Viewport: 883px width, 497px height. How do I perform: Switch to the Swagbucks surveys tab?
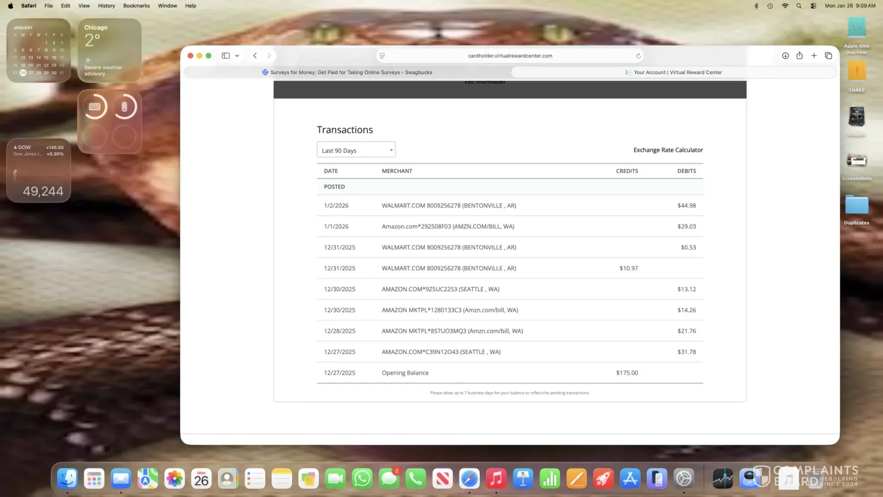[x=347, y=72]
